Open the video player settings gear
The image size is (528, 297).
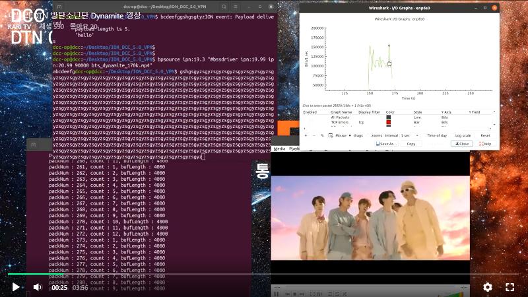pyautogui.click(x=487, y=287)
